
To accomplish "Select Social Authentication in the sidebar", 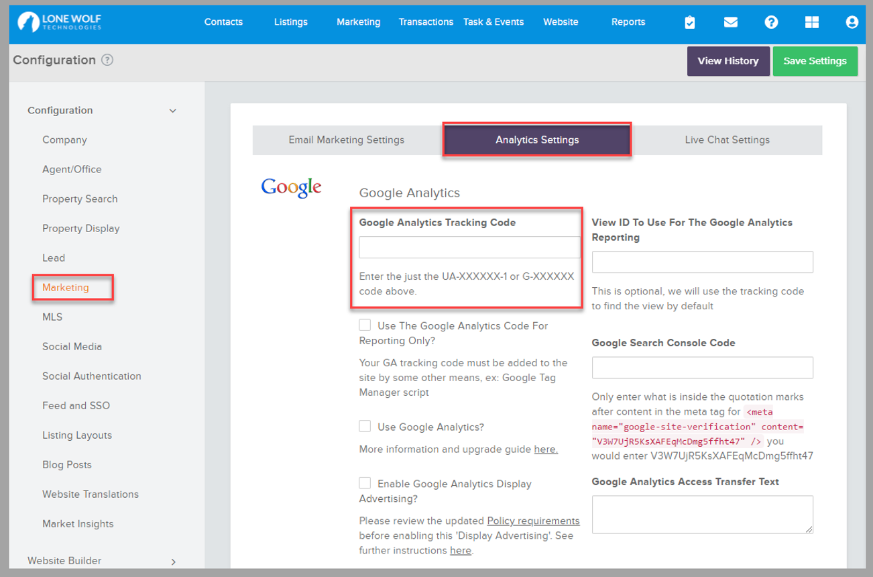I will 92,376.
